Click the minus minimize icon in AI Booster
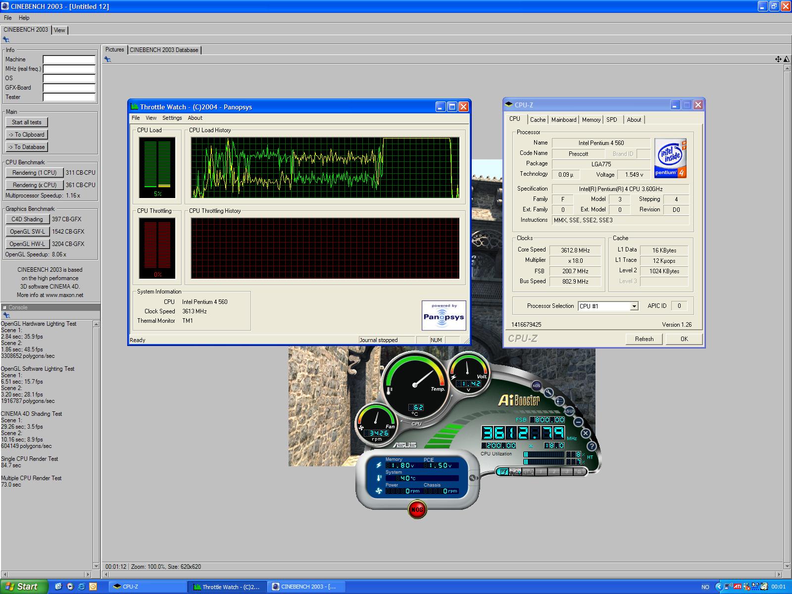Screen dimensions: 792x594 (578, 422)
